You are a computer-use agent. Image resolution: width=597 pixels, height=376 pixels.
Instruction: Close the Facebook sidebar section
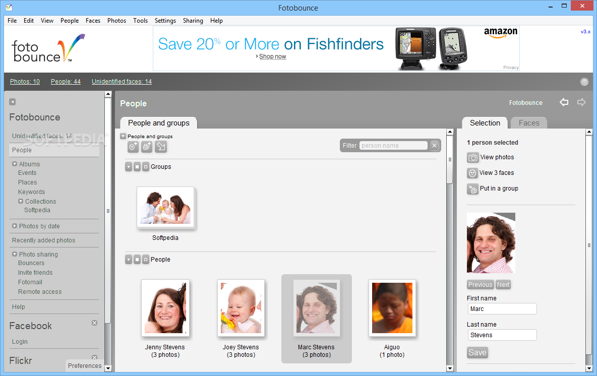click(94, 323)
